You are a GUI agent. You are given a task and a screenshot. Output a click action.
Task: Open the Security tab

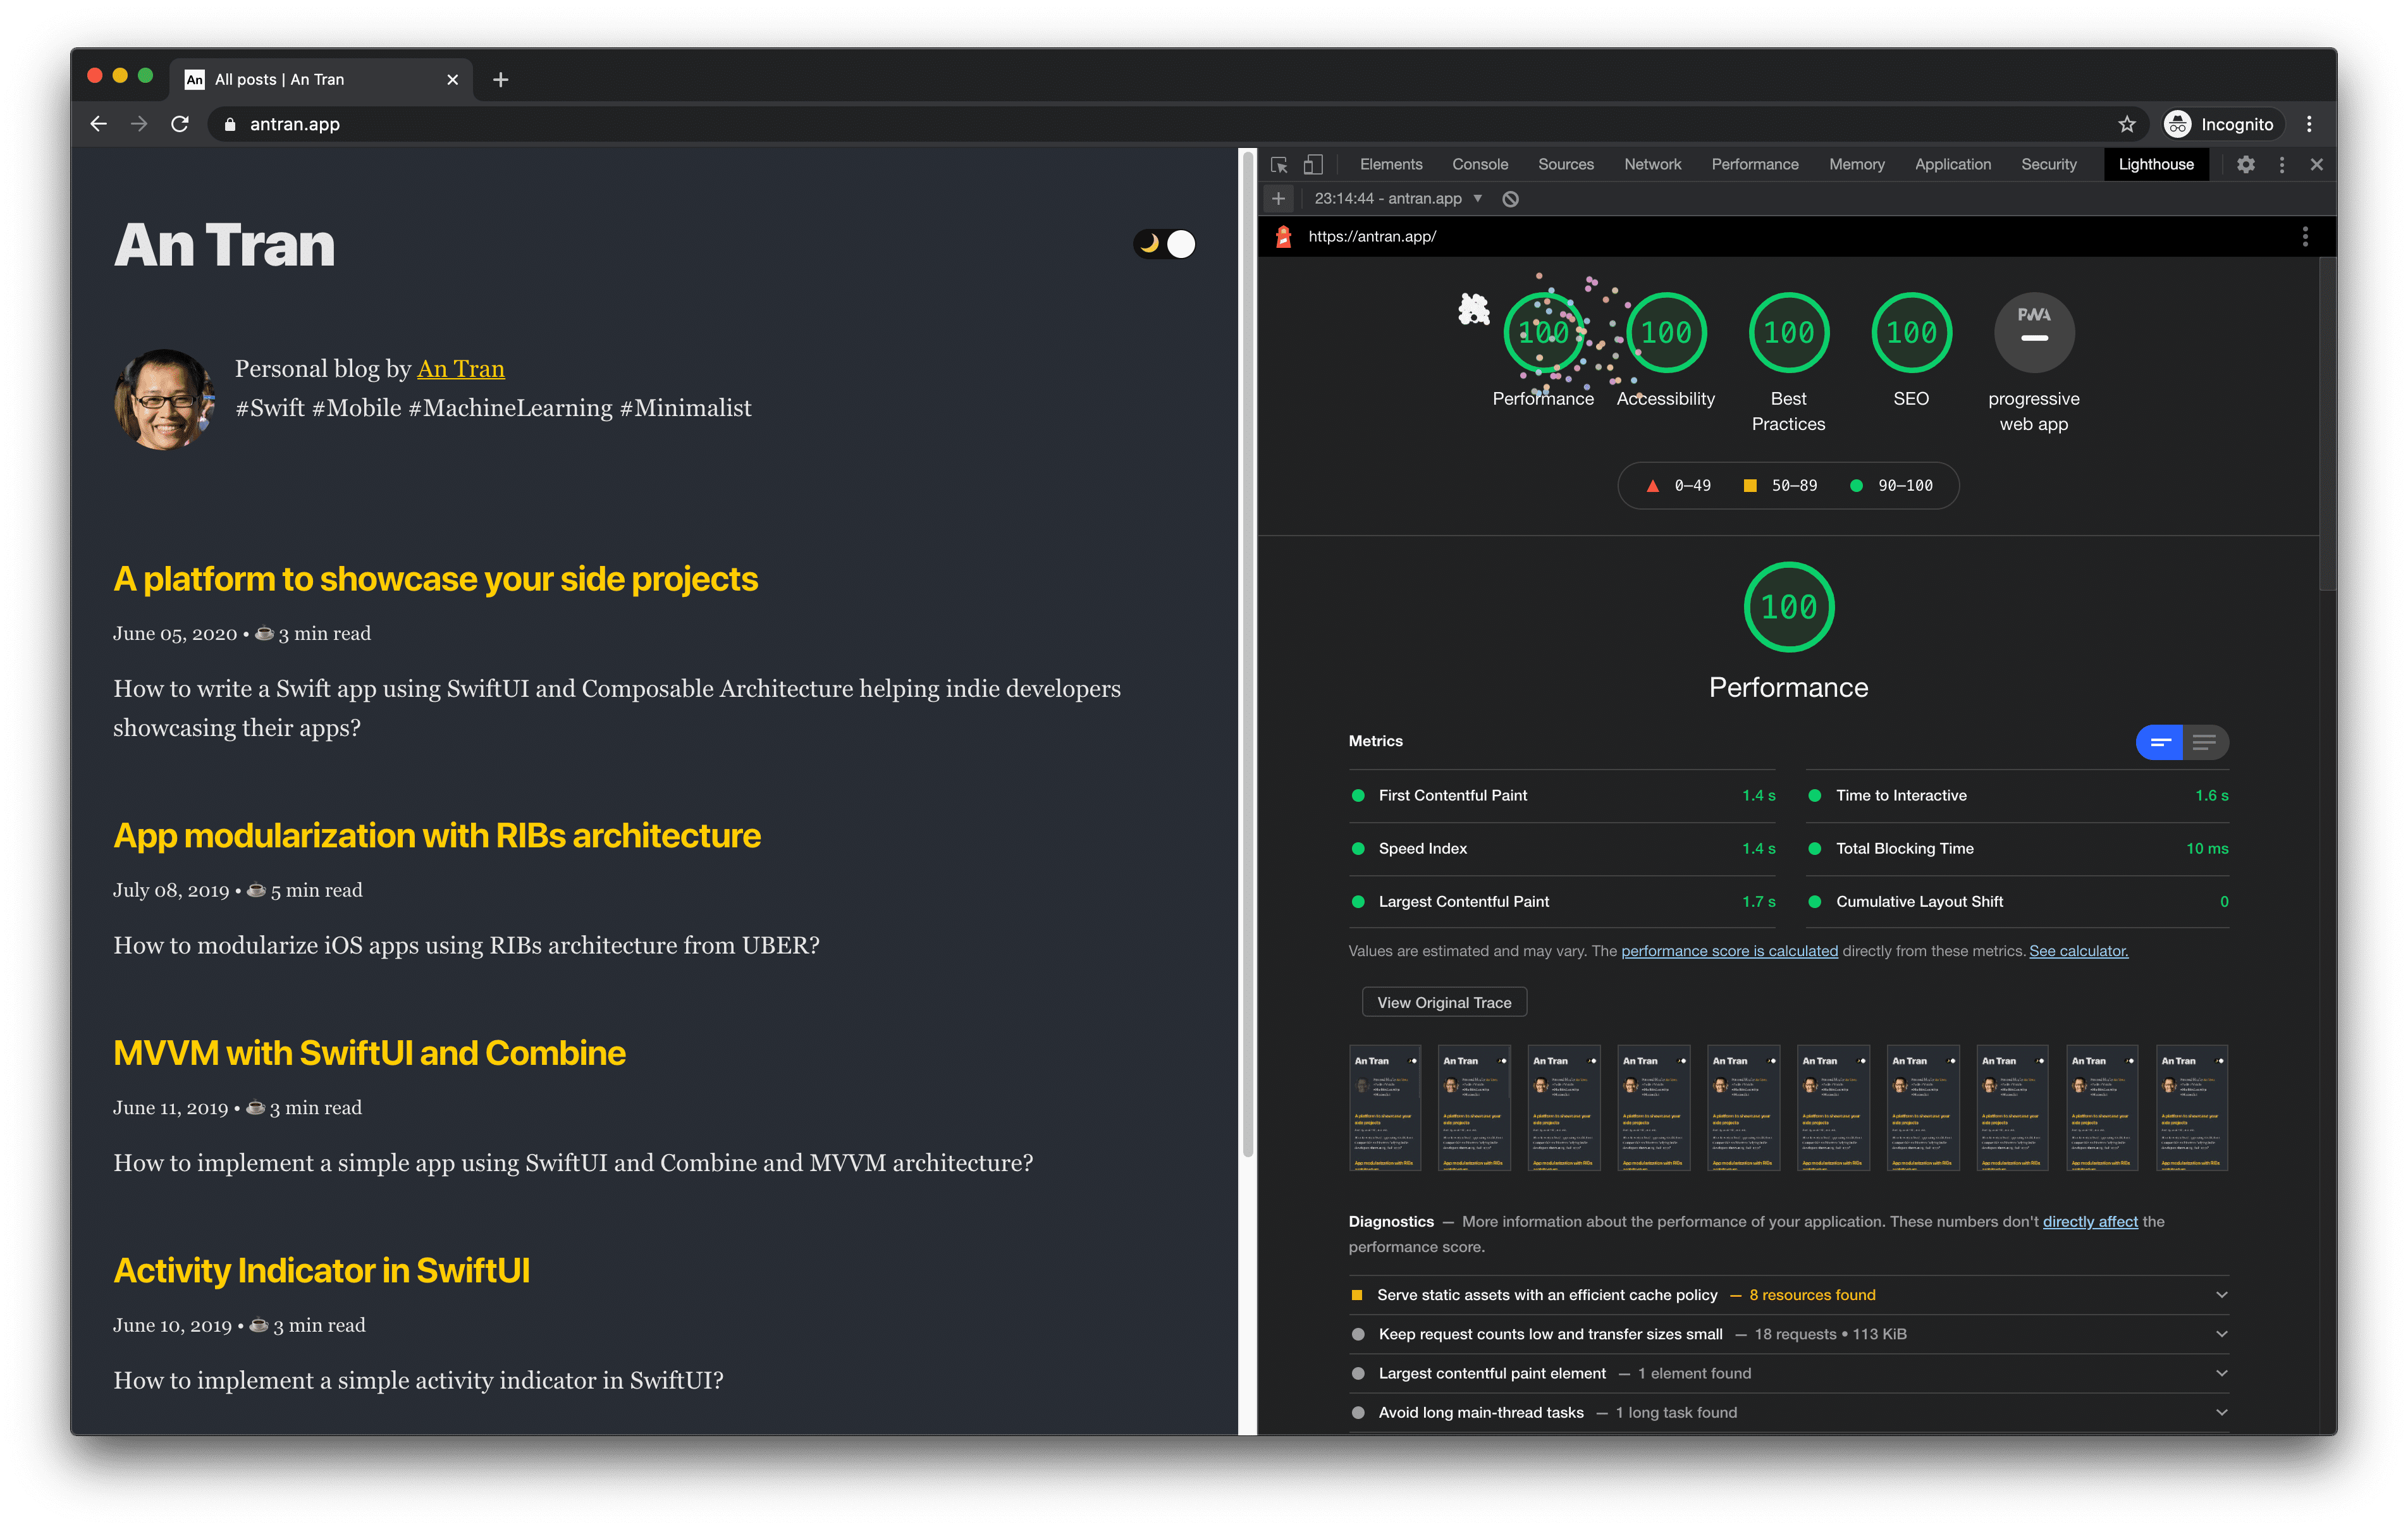pyautogui.click(x=2048, y=164)
